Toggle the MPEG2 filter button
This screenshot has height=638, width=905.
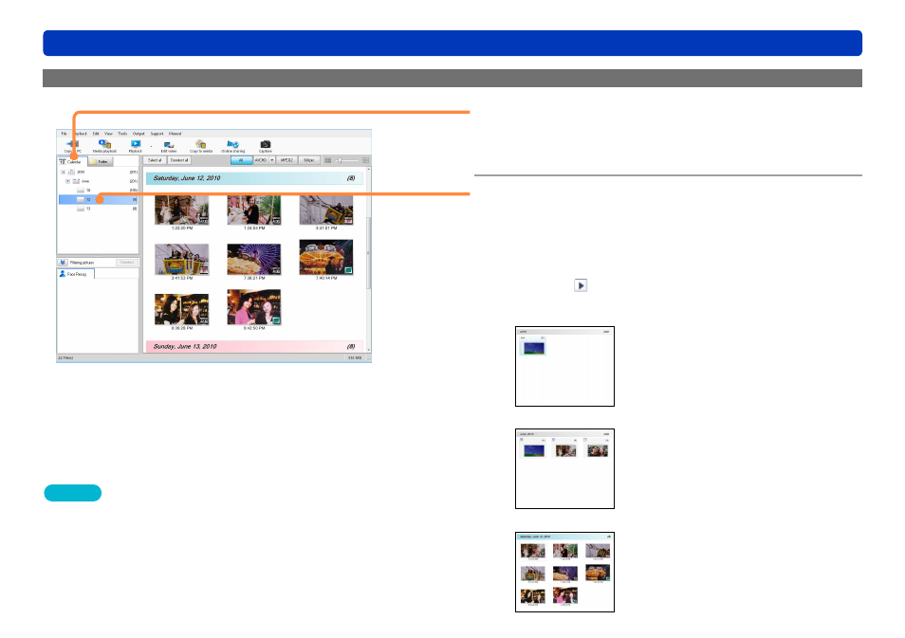coord(286,160)
